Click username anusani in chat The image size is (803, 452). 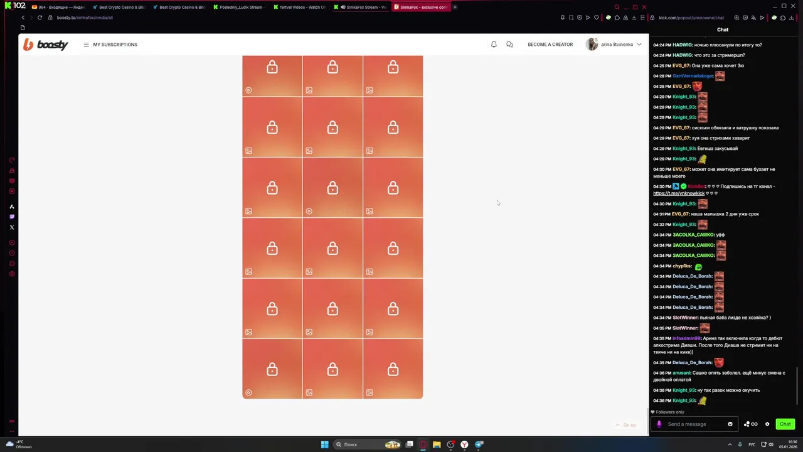pyautogui.click(x=681, y=373)
